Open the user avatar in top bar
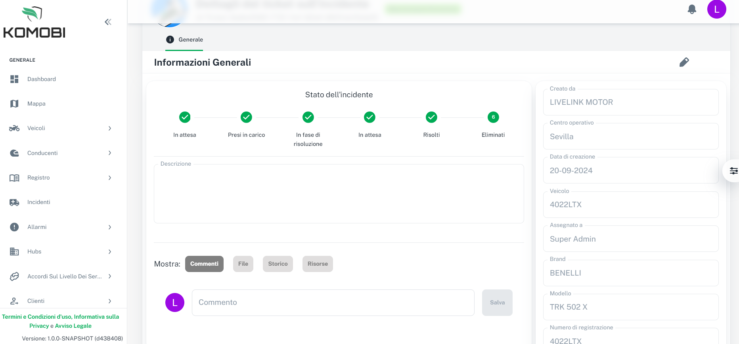Viewport: 739px width, 344px height. point(716,9)
